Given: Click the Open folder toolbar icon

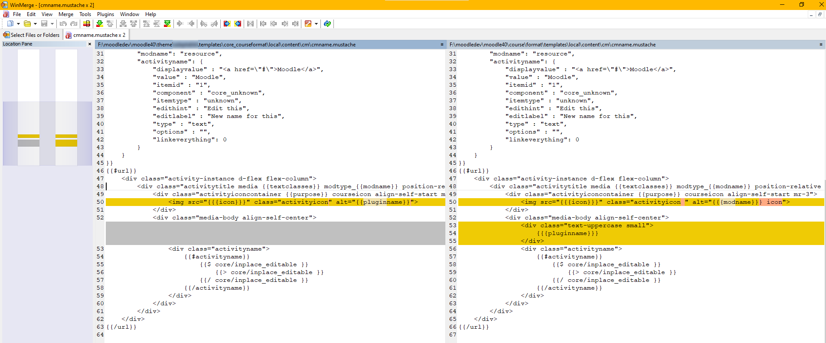Looking at the screenshot, I should (x=27, y=24).
